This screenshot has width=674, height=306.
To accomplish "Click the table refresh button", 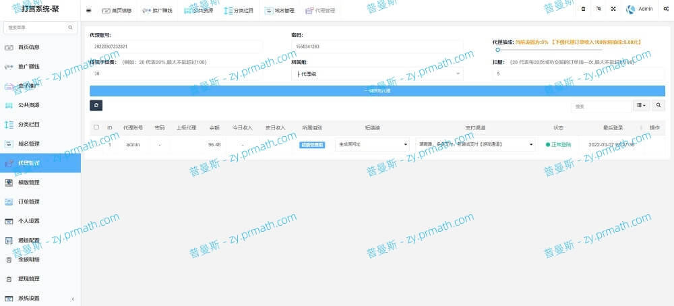I will pos(96,105).
